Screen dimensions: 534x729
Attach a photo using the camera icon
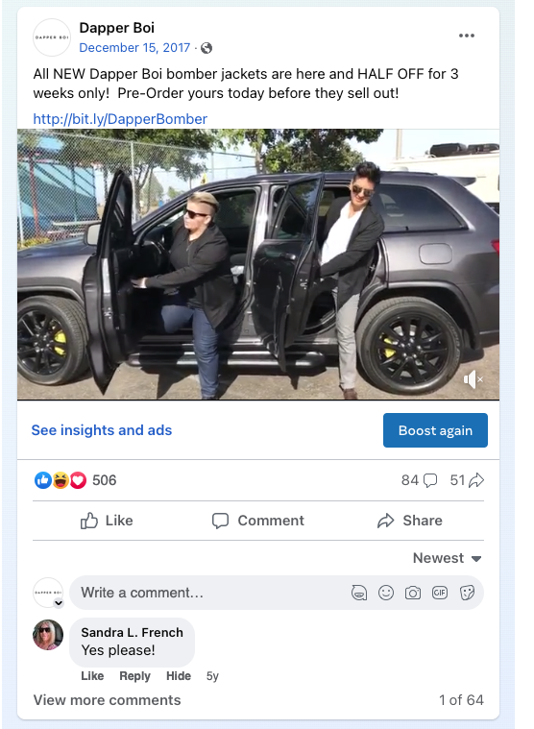pyautogui.click(x=413, y=593)
